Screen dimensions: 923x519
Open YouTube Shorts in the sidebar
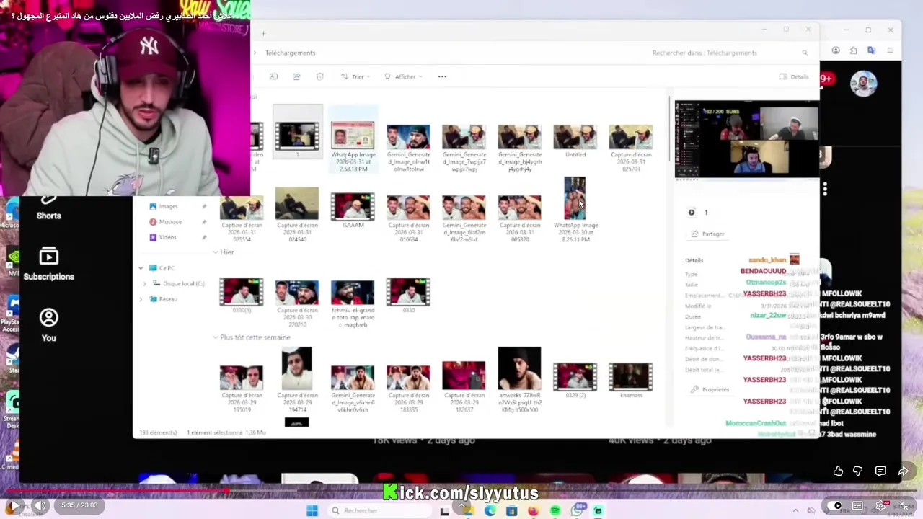pos(48,207)
